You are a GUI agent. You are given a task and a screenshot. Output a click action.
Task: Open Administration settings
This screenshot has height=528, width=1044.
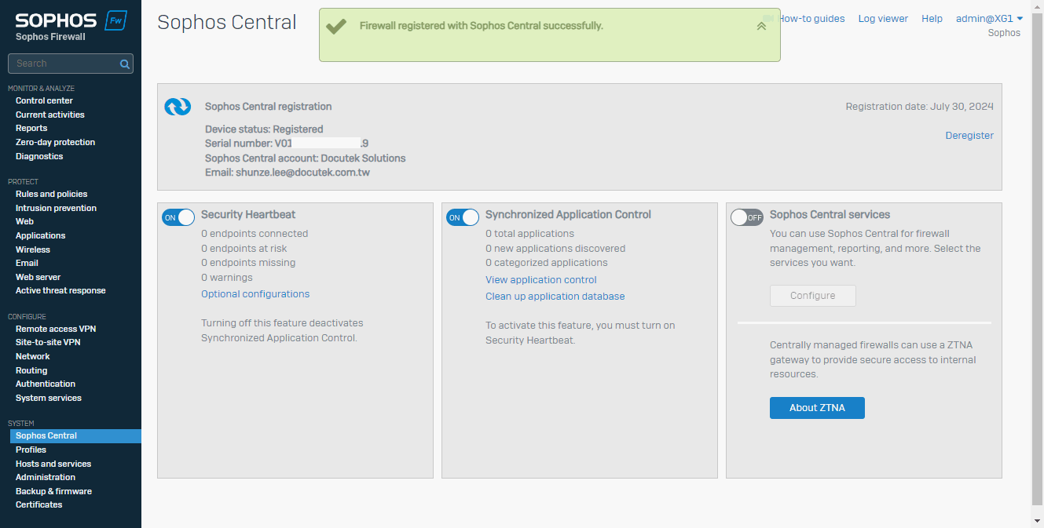tap(46, 477)
